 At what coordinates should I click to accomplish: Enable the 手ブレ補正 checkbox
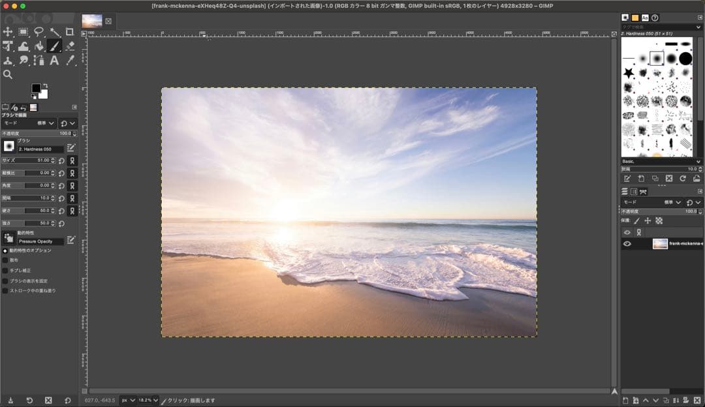point(5,270)
